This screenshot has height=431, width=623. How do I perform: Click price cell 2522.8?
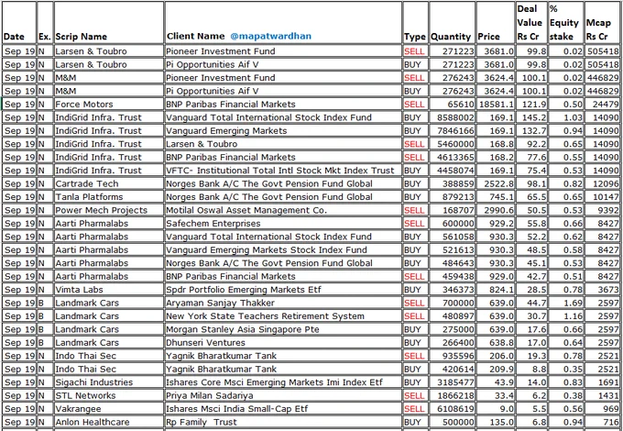[495, 183]
